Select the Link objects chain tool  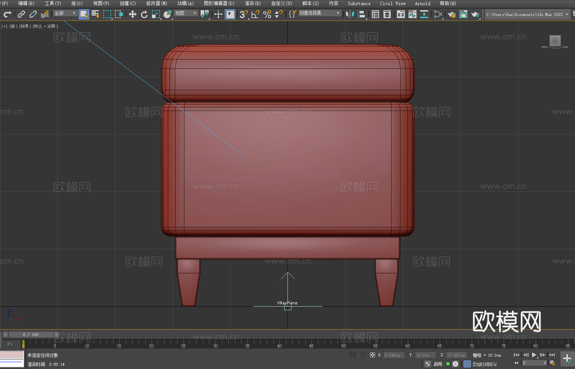(21, 14)
